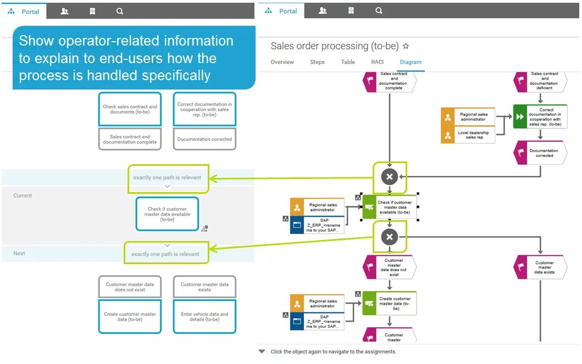Click assignment icon above Create customer function
582x364 pixels.
click(x=358, y=294)
